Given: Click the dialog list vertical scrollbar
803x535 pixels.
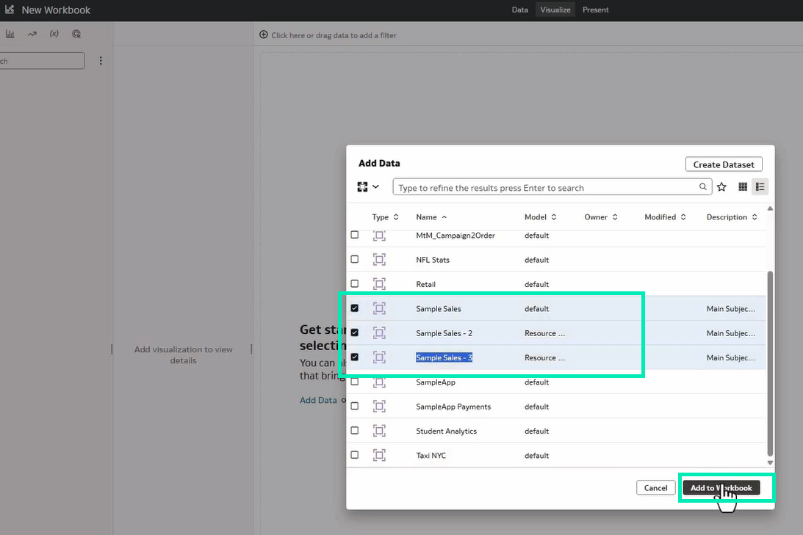Looking at the screenshot, I should pos(770,363).
